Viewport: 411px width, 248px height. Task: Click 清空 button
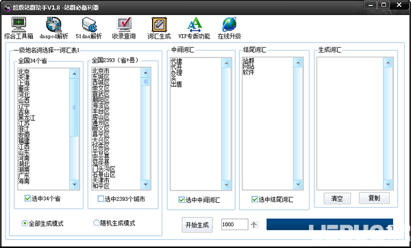337,198
